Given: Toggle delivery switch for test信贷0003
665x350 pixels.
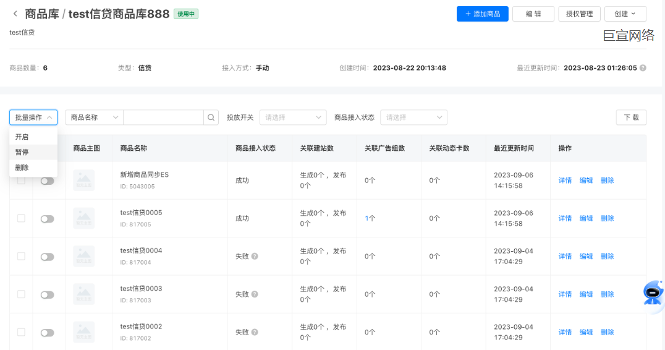Looking at the screenshot, I should (x=48, y=295).
